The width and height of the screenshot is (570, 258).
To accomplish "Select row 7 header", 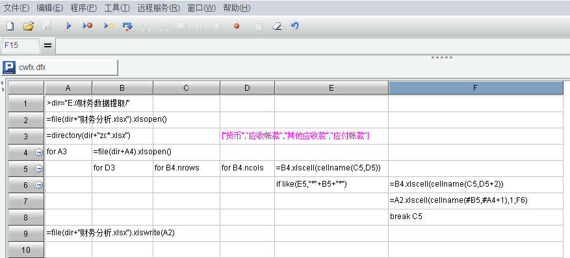I will pyautogui.click(x=26, y=201).
